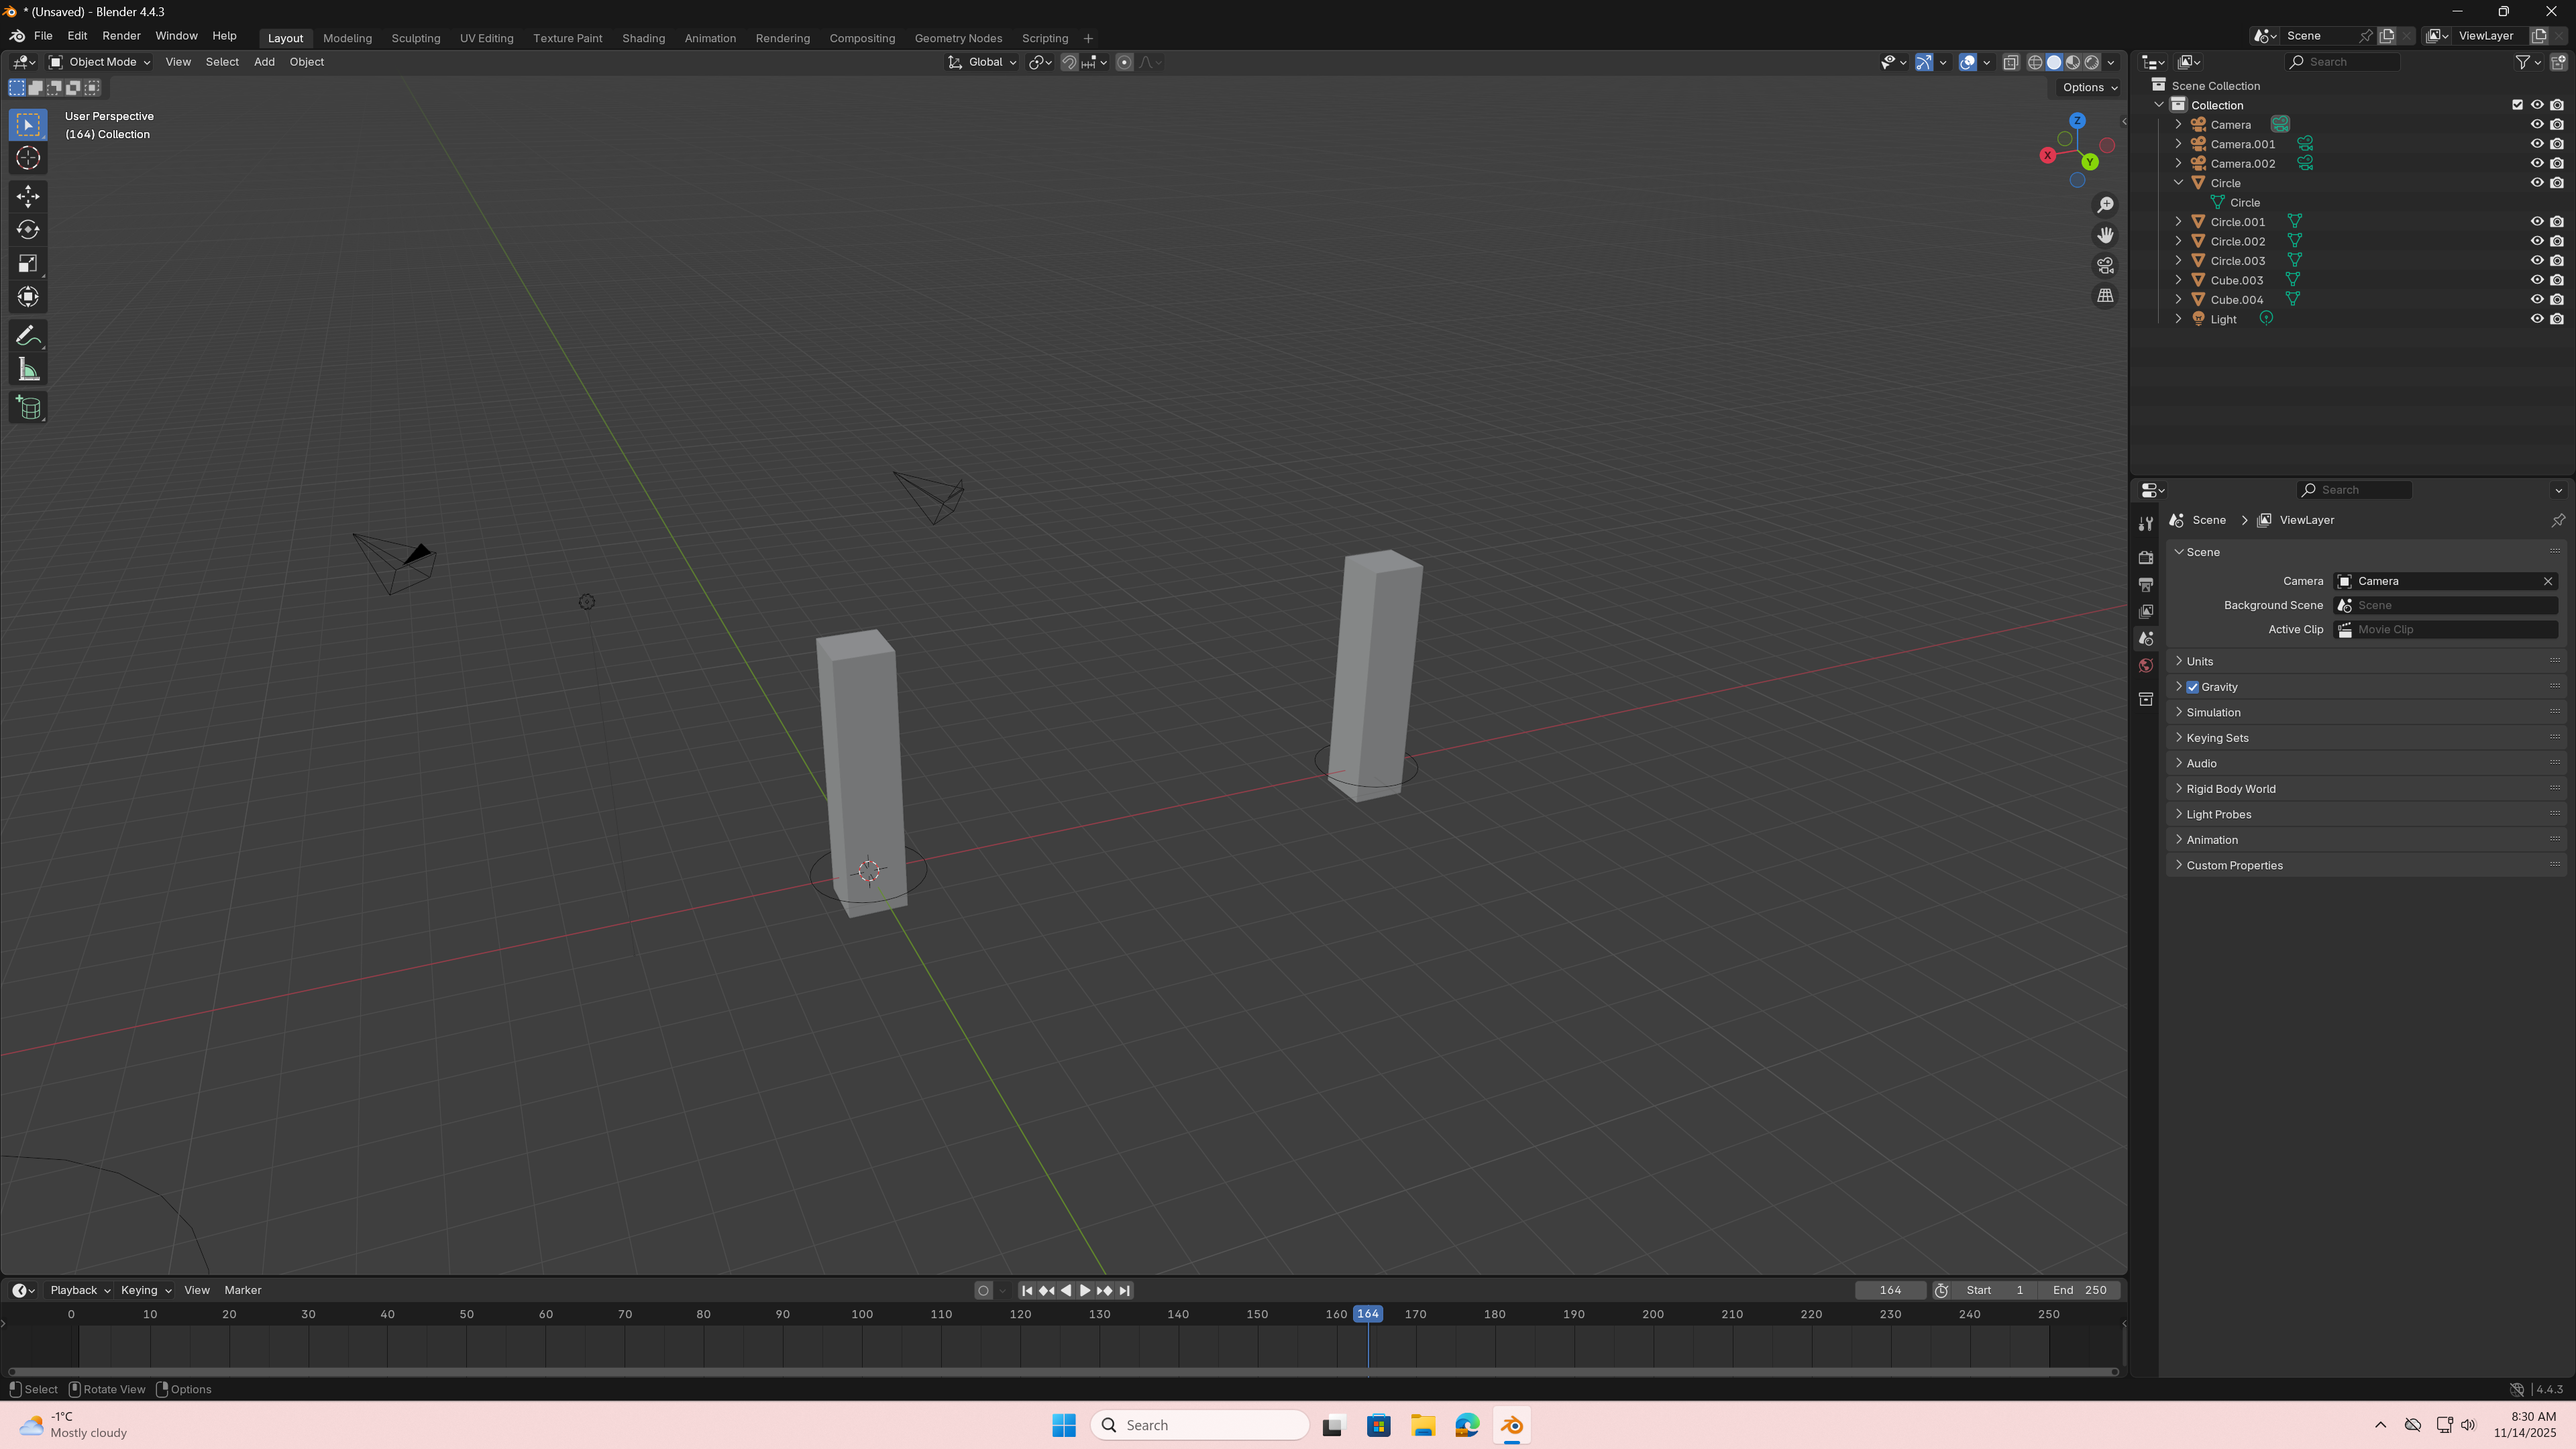
Task: Select the Rotate tool
Action: click(x=28, y=229)
